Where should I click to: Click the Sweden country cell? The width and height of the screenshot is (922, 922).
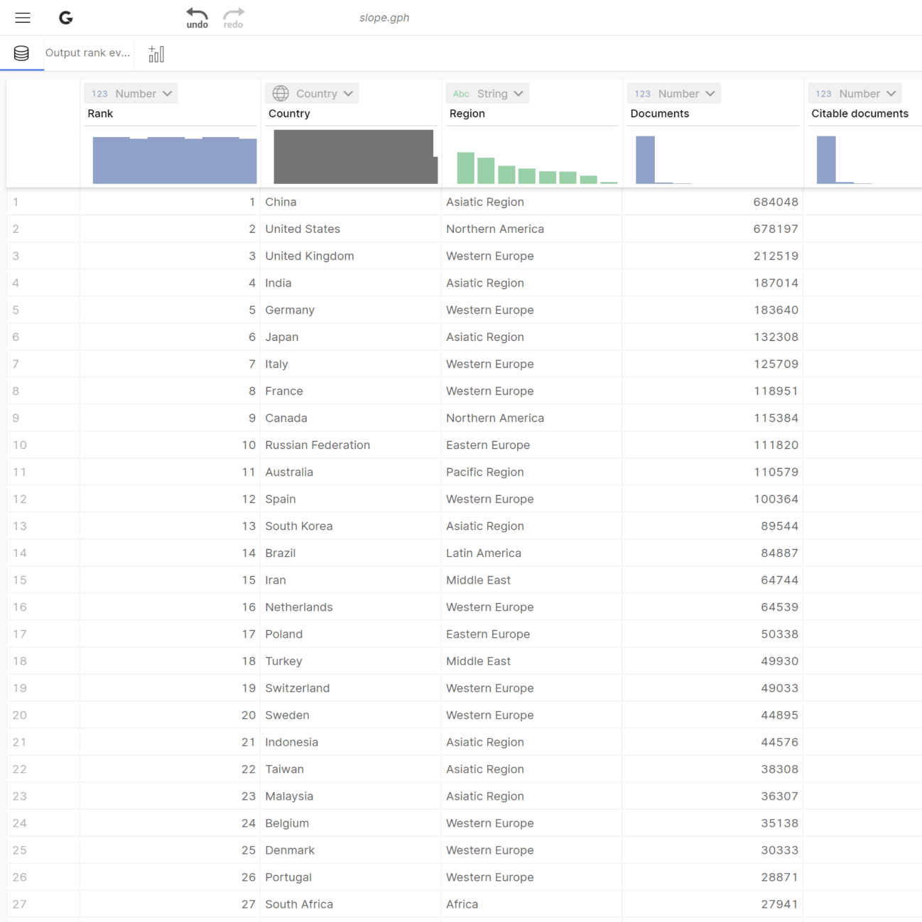(351, 715)
